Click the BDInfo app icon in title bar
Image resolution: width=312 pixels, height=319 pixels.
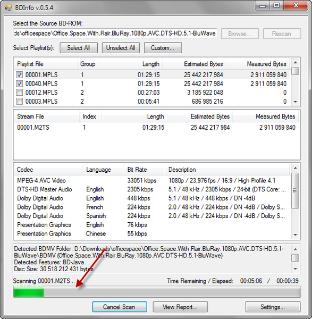9,8
